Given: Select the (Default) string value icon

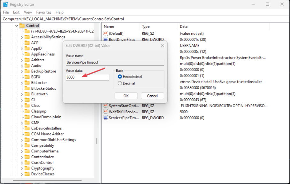Looking at the screenshot, I should tap(106, 33).
